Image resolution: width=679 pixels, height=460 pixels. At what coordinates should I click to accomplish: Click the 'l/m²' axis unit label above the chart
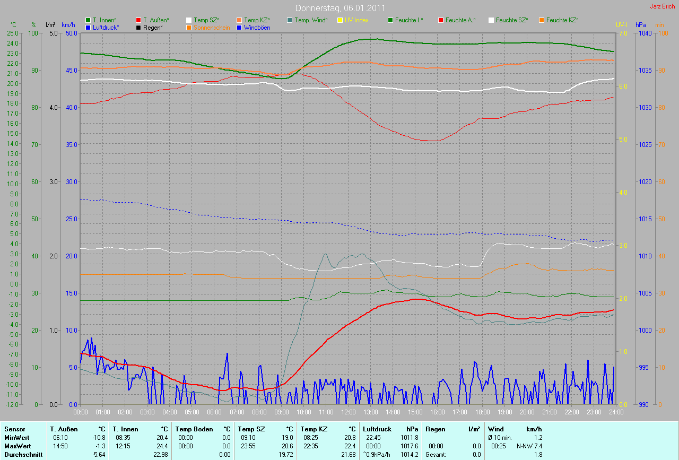coord(50,25)
